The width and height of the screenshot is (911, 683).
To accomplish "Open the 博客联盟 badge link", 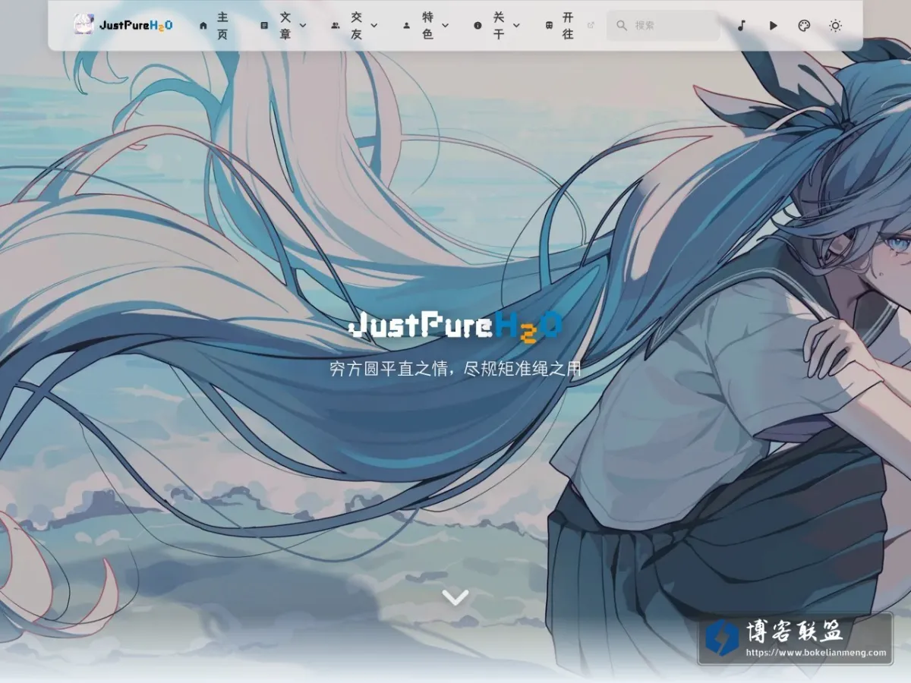I will [795, 638].
